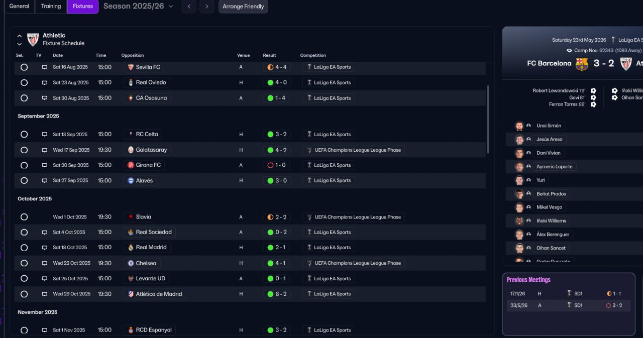The height and width of the screenshot is (338, 643).
Task: Click Dani Vivian's player portrait
Action: click(x=519, y=153)
